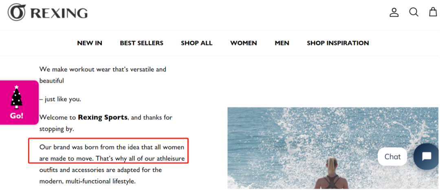Open the shopping bag icon
Screen dimensions: 440x190
pyautogui.click(x=433, y=12)
